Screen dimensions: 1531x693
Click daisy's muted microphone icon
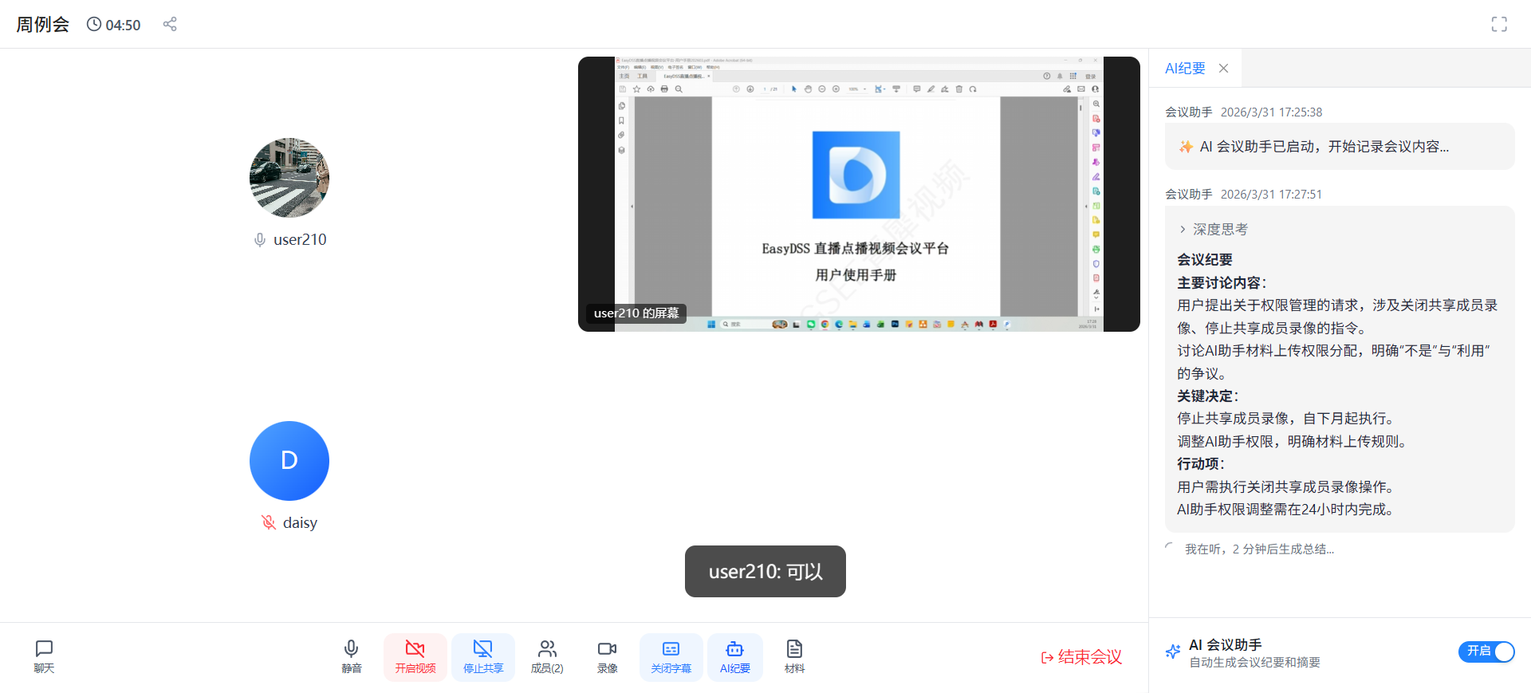point(269,522)
